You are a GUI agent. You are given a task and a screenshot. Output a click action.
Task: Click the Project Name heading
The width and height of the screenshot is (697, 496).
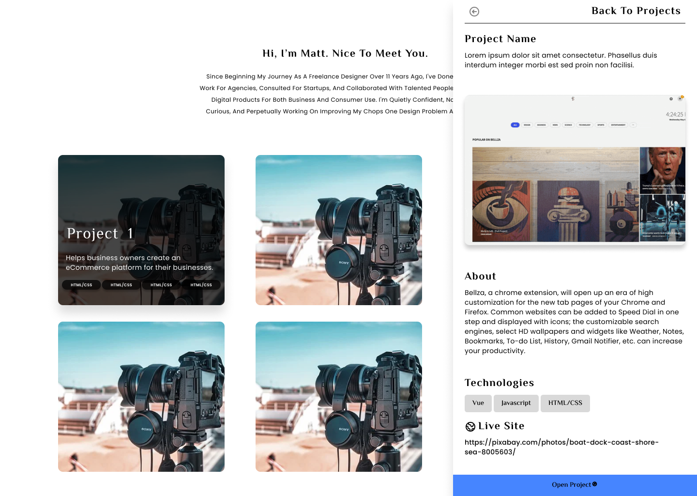point(500,39)
